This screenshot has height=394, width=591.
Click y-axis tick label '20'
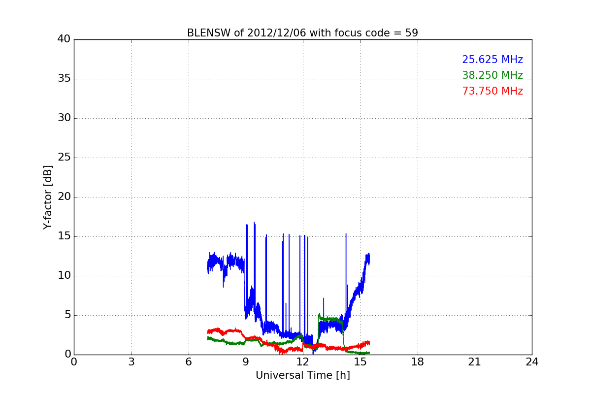(x=64, y=197)
